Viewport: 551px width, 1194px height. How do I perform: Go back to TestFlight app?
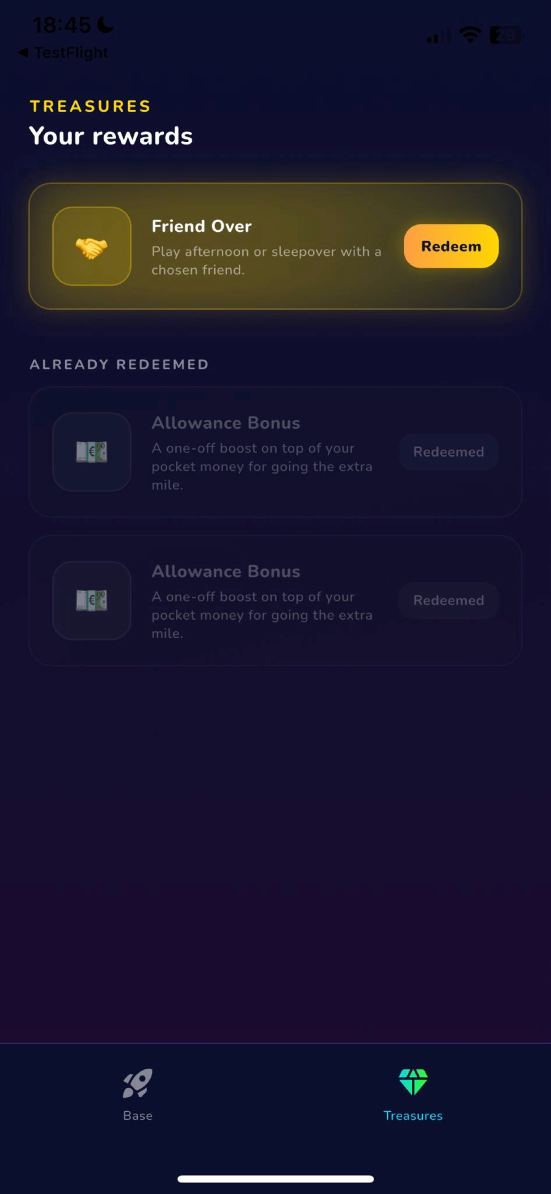pos(63,53)
